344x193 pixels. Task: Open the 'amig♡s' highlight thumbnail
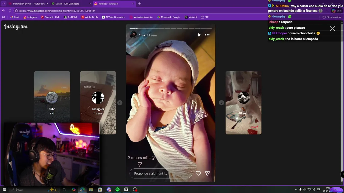(98, 103)
